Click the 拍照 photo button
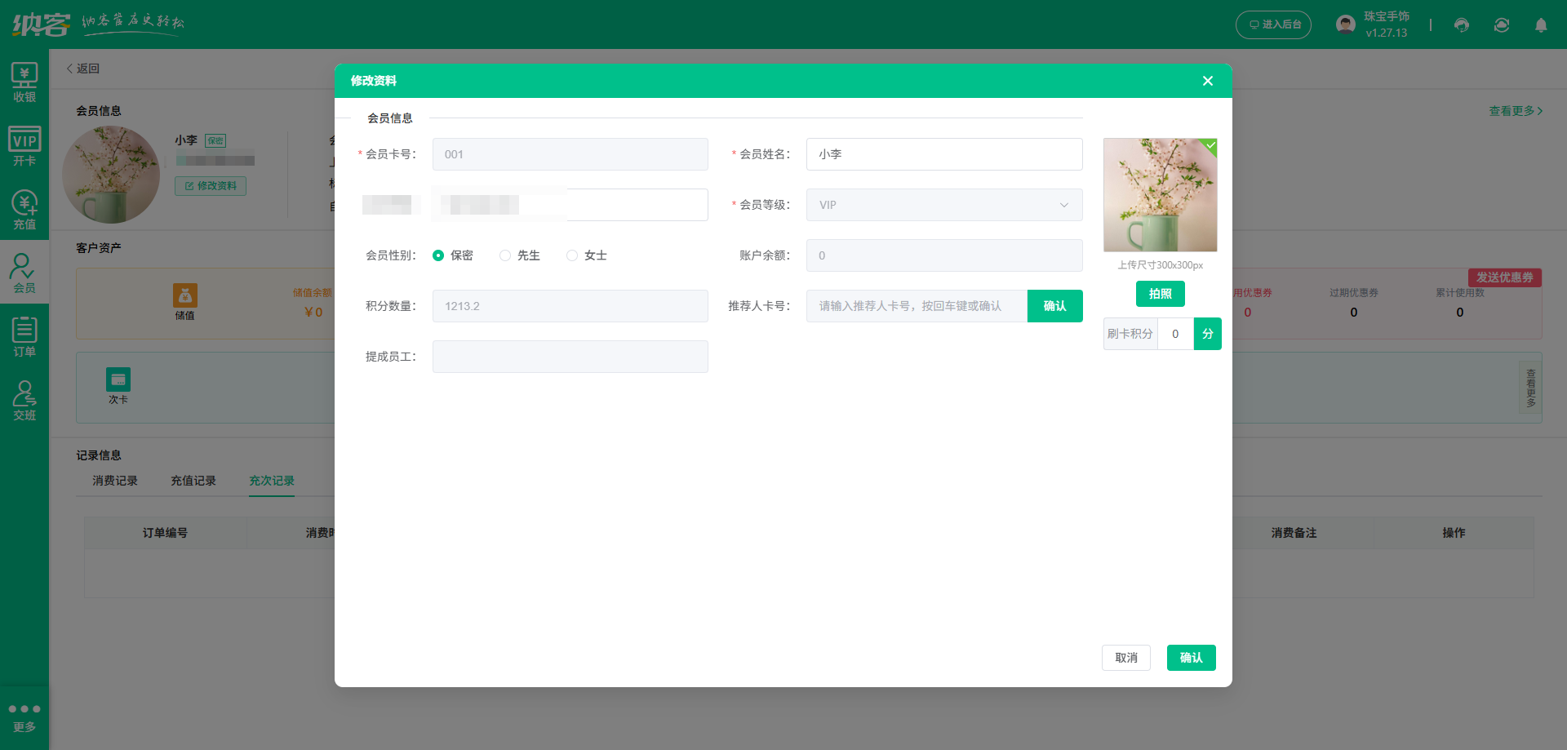The image size is (1567, 750). [x=1160, y=294]
